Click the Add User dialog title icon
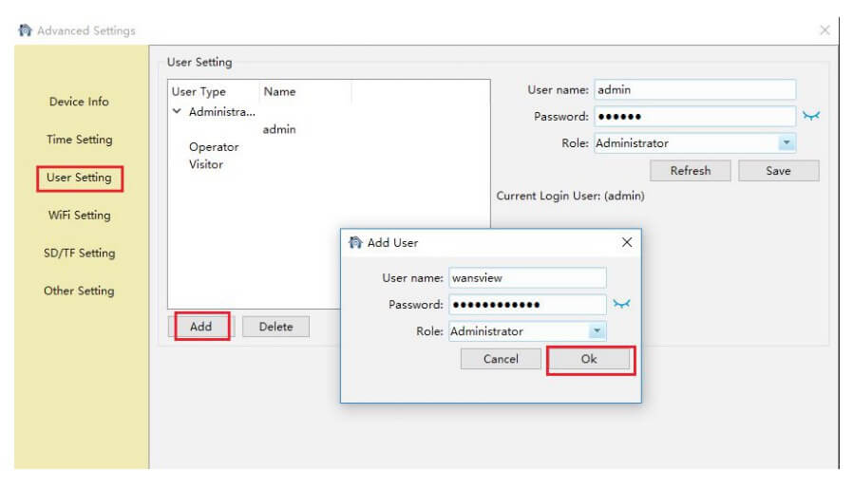This screenshot has height=489, width=853. click(355, 242)
